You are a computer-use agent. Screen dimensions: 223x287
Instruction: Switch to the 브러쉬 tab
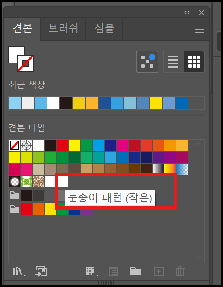click(x=63, y=28)
